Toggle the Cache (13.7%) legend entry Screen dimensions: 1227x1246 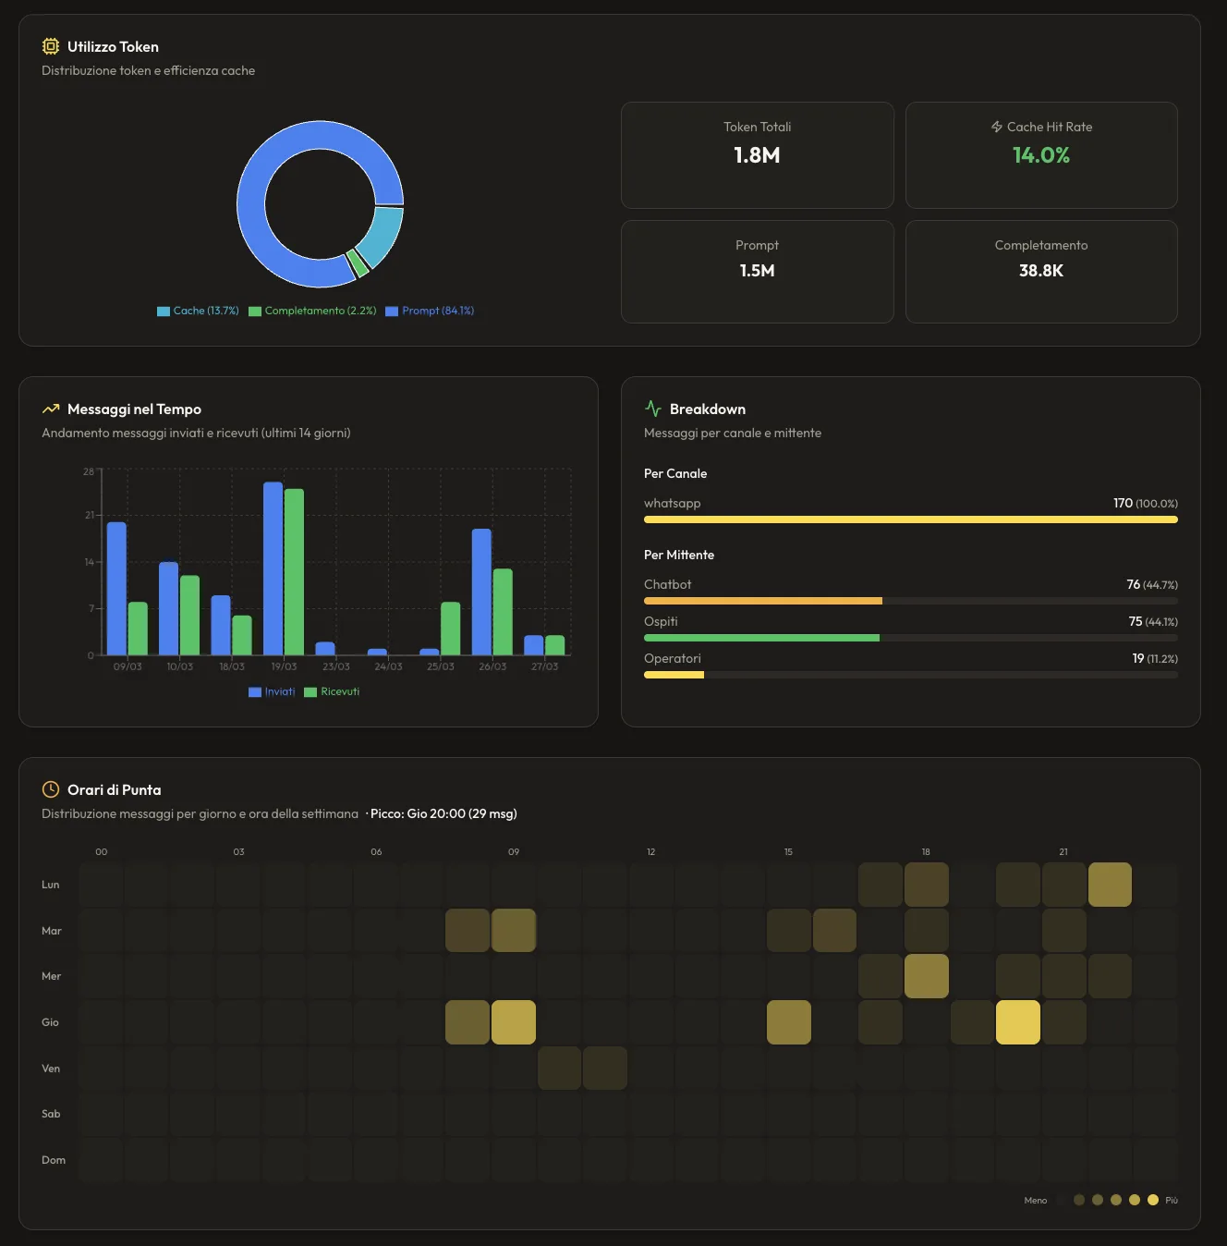point(198,311)
